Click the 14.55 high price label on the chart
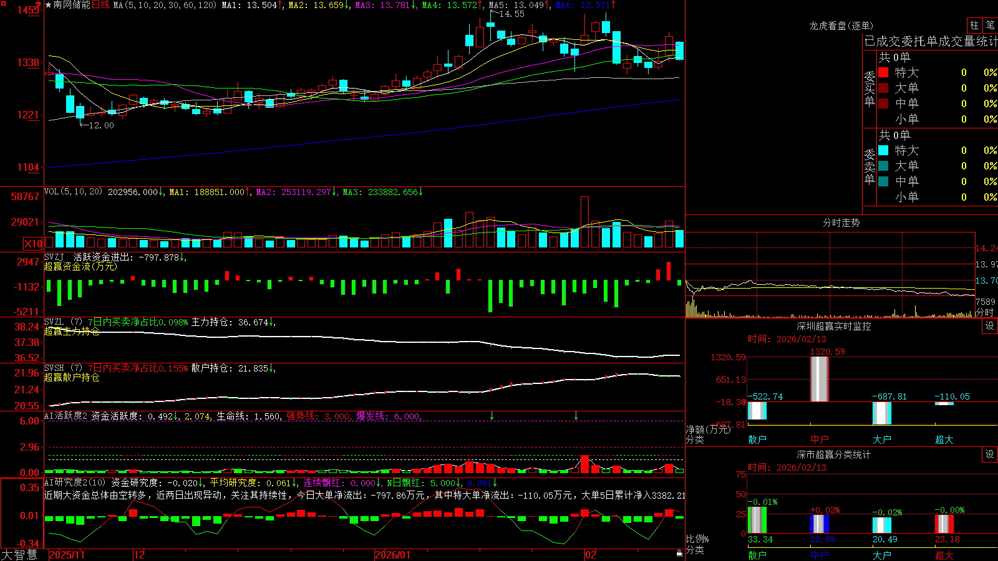 pos(511,14)
